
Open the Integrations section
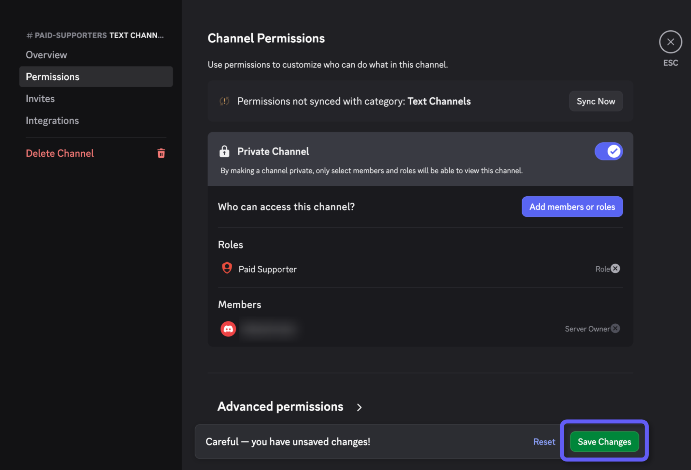tap(52, 120)
